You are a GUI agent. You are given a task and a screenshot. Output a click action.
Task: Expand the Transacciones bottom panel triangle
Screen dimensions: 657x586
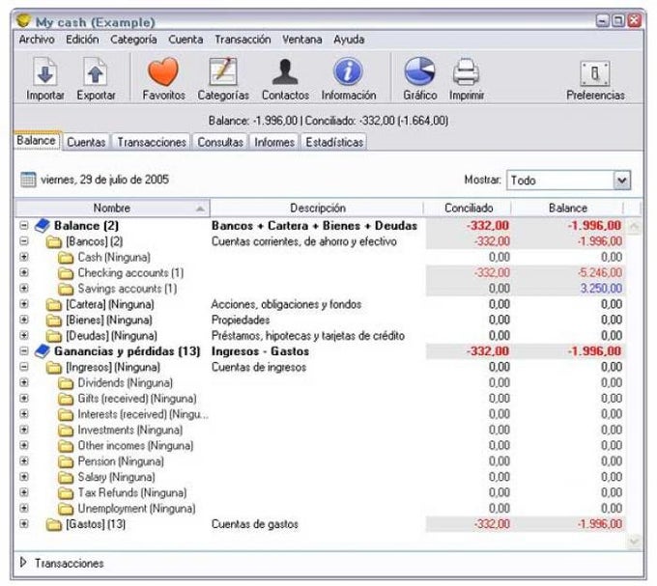[23, 563]
